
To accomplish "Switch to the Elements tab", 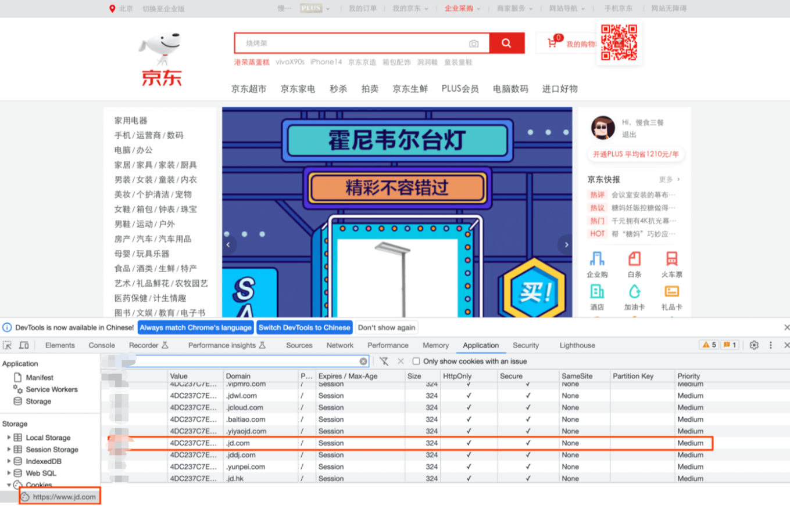I will coord(60,345).
